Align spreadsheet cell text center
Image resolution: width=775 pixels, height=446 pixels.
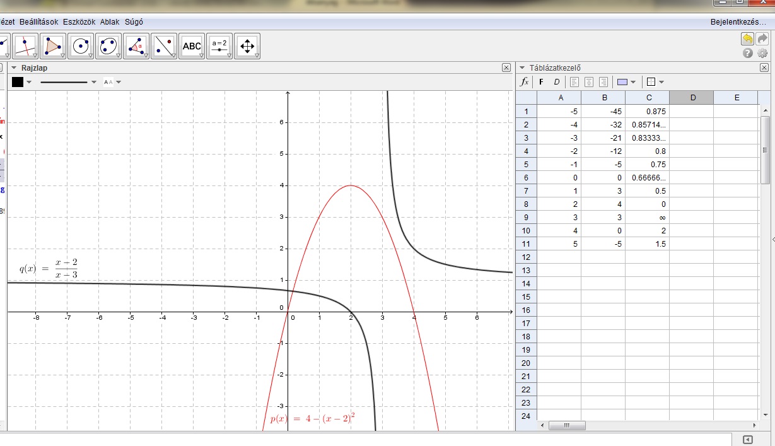click(589, 81)
